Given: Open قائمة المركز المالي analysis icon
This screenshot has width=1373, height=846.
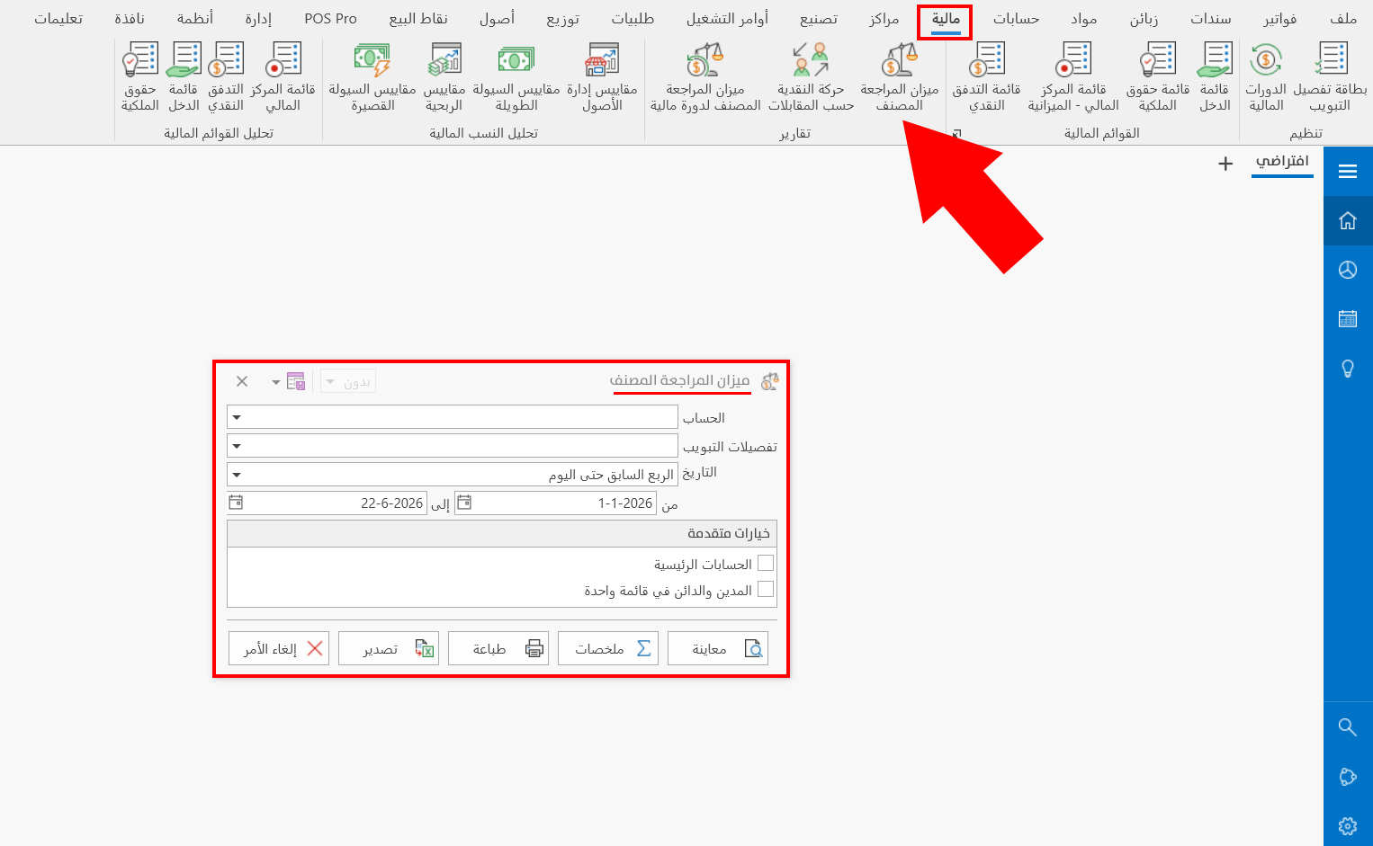Looking at the screenshot, I should coord(283,77).
